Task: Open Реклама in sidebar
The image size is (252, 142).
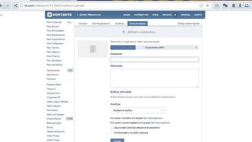Action: (x=51, y=79)
